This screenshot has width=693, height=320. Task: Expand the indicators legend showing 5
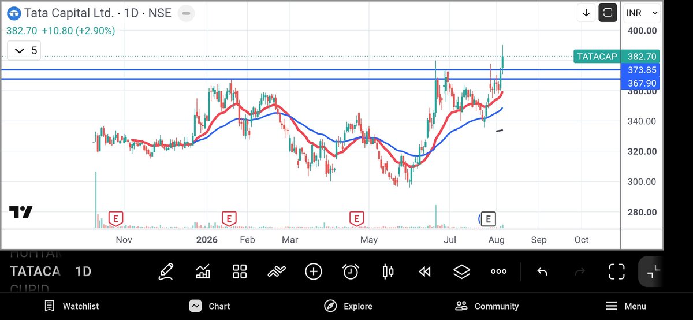[x=23, y=51]
